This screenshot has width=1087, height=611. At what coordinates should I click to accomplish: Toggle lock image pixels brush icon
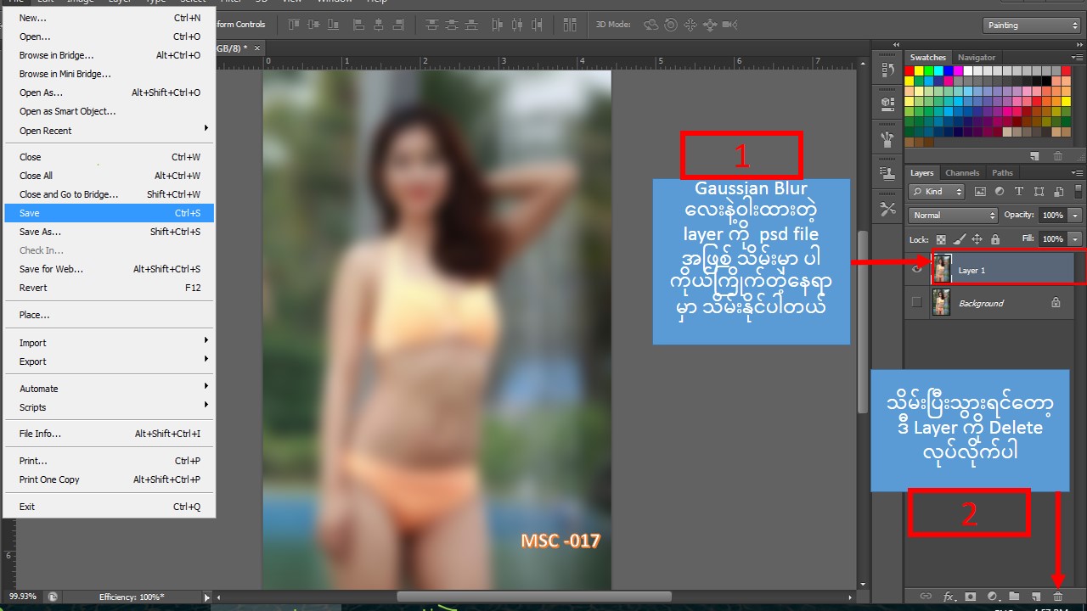click(959, 239)
